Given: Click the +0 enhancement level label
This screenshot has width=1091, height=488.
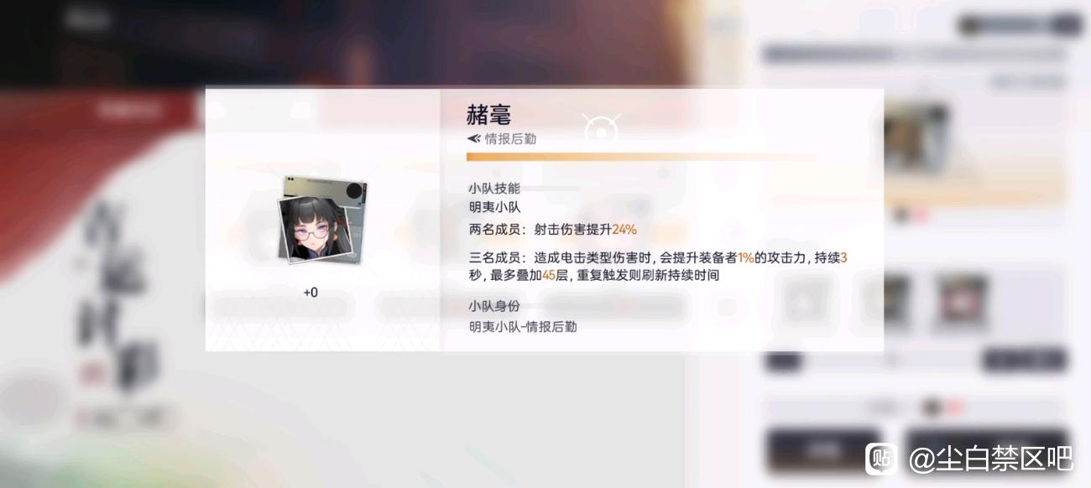Looking at the screenshot, I should click(311, 293).
